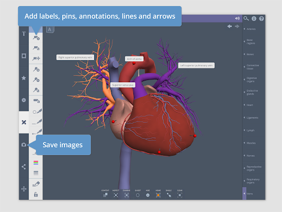Open the multicolor line color picker
Image resolution: width=282 pixels, height=212 pixels.
[x=36, y=163]
